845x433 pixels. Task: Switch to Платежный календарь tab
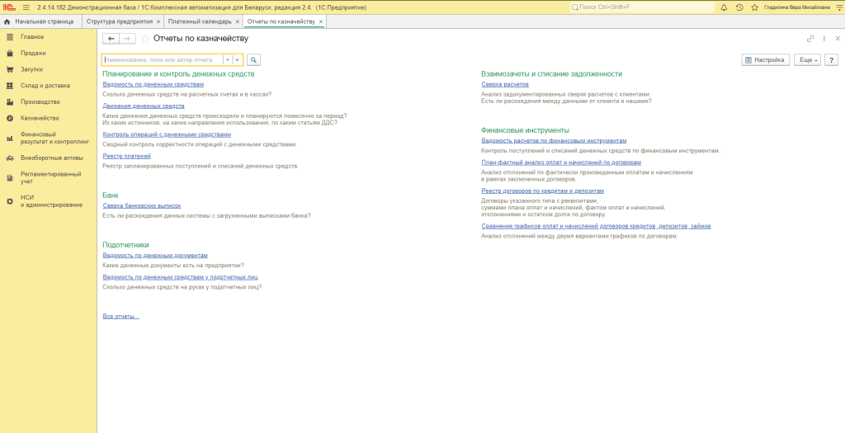pos(199,21)
